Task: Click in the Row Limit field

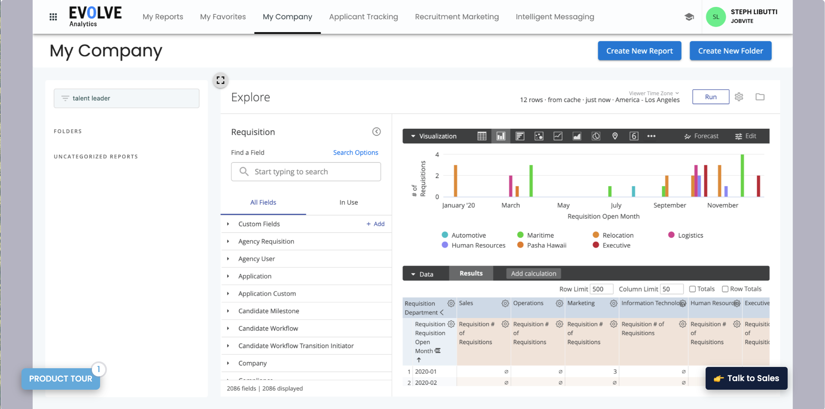Action: (x=601, y=289)
